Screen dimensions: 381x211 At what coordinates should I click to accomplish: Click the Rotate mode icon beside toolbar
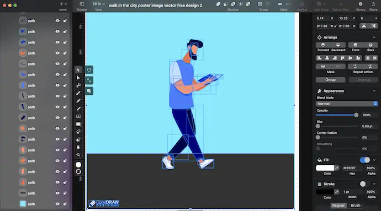(x=89, y=70)
